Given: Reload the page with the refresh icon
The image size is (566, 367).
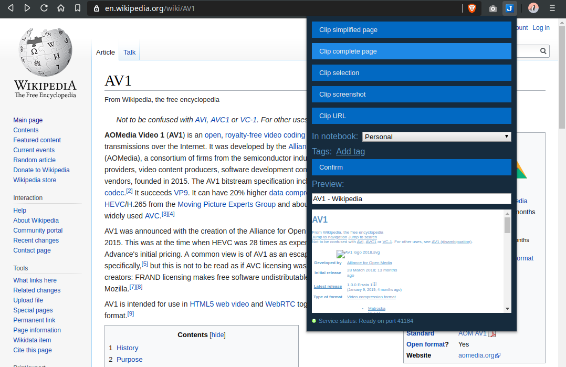Looking at the screenshot, I should [x=44, y=8].
